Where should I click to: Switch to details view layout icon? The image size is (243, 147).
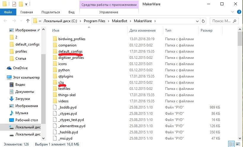tap(232, 144)
